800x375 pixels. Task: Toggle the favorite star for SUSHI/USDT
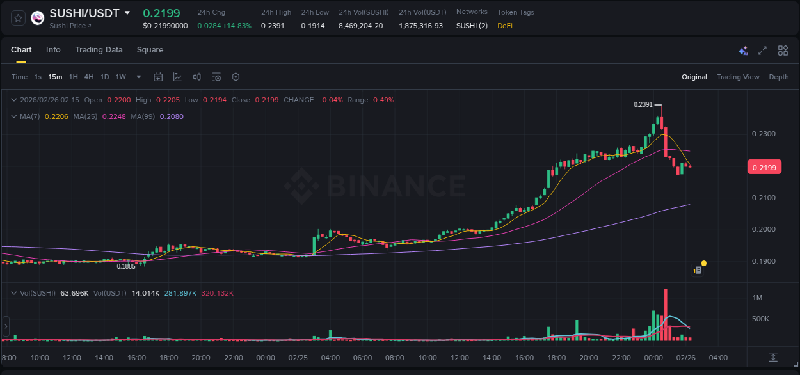17,17
